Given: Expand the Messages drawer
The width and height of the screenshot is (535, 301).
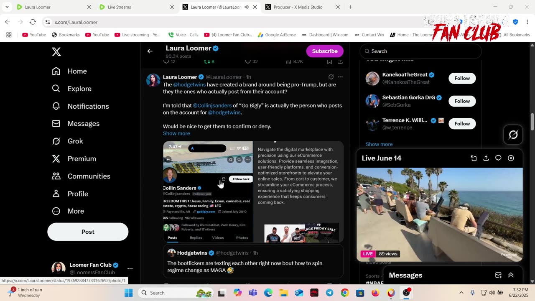Looking at the screenshot, I should coord(511,275).
